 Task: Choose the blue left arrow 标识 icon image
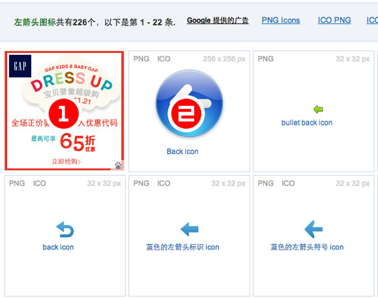point(189,229)
